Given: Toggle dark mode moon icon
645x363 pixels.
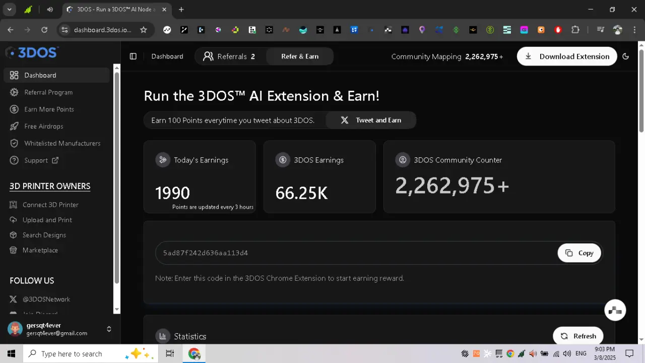Looking at the screenshot, I should [x=626, y=56].
